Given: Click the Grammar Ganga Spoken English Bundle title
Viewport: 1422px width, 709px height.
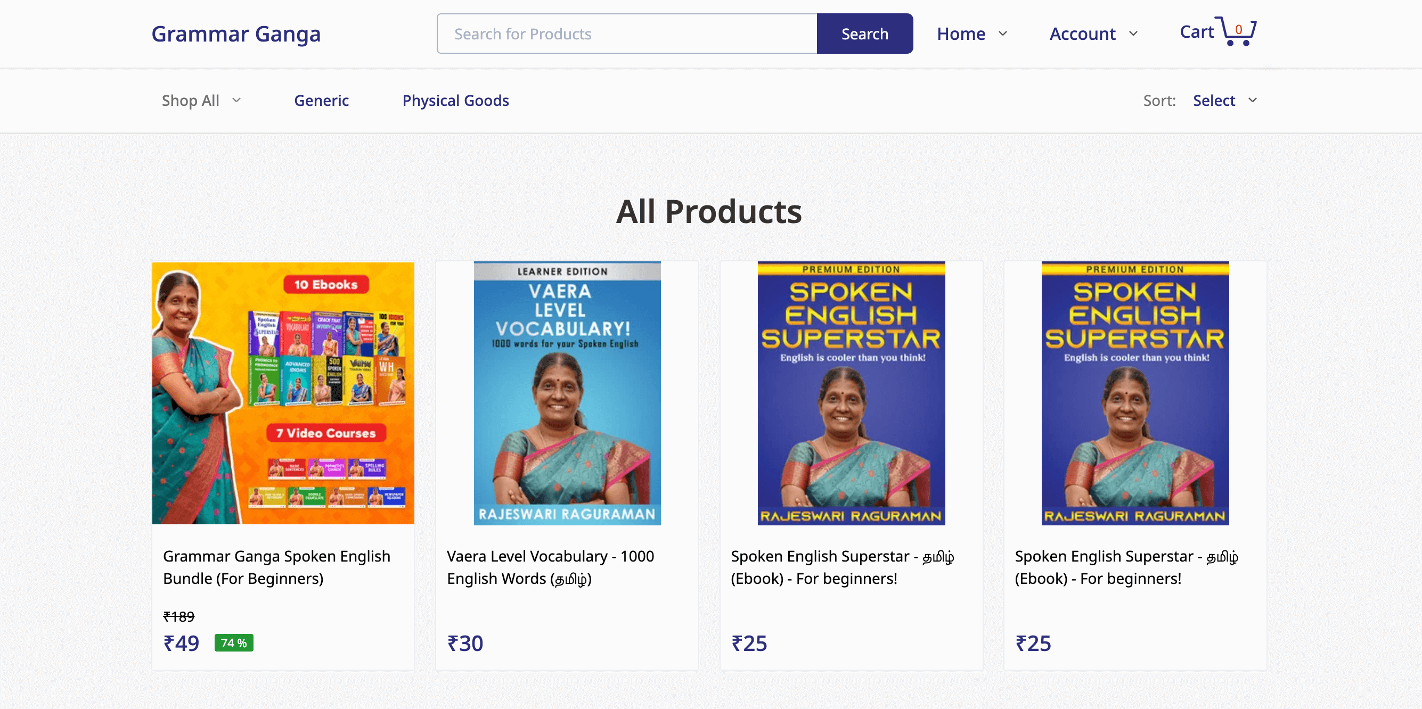Looking at the screenshot, I should tap(276, 567).
